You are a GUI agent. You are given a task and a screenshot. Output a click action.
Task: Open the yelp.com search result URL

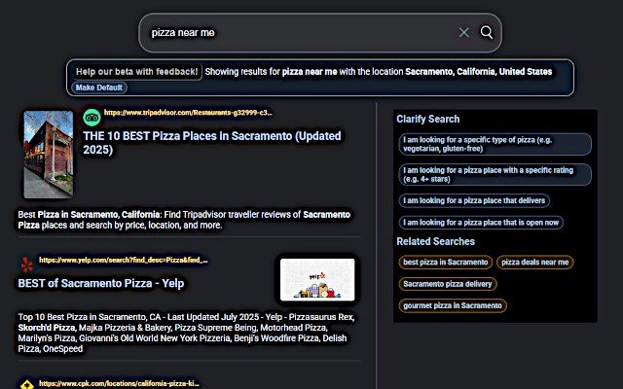click(x=124, y=260)
